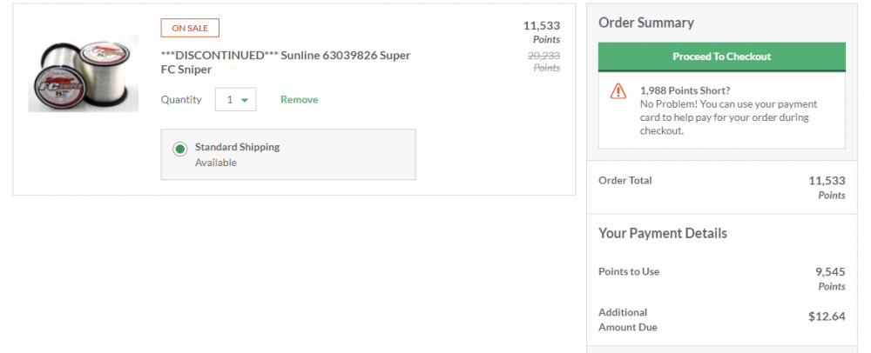Click the Order Total label

tap(625, 180)
